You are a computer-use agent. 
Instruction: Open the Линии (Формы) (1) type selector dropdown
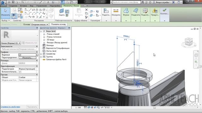pos(11,43)
